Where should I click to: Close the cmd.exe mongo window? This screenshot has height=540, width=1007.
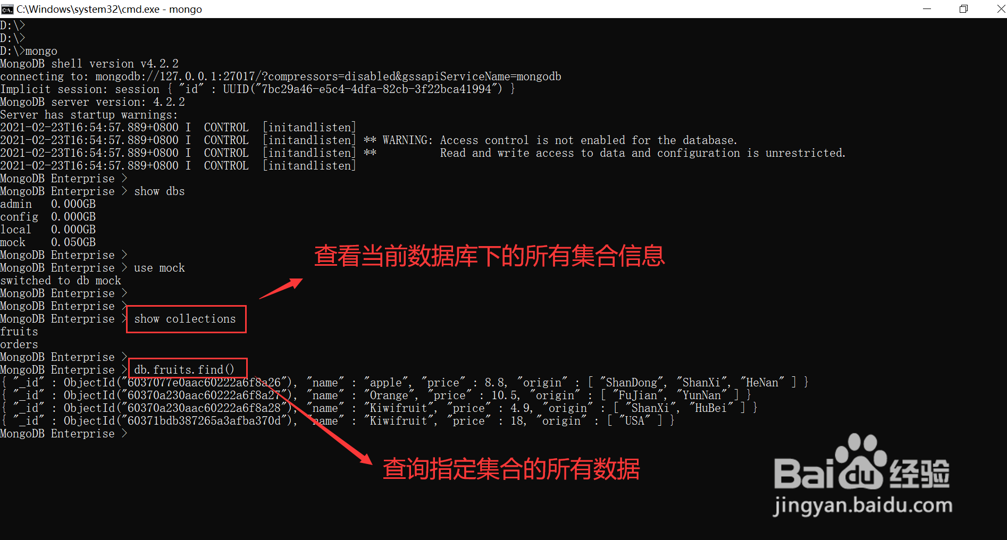point(1000,9)
